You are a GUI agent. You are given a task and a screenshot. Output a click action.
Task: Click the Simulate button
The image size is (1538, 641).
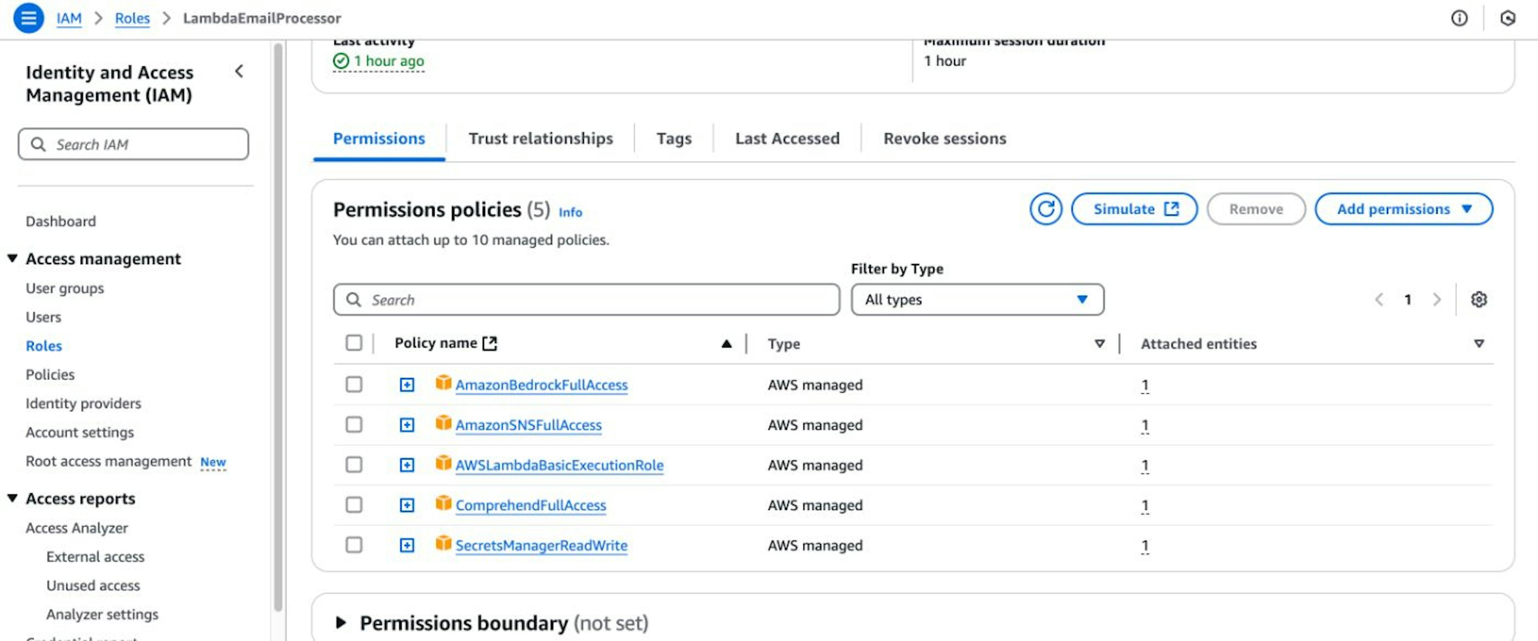(1134, 209)
